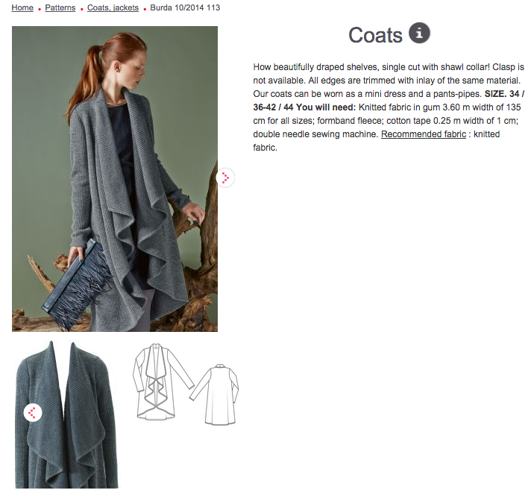The height and width of the screenshot is (496, 531).
Task: Click the Coats page heading
Action: [375, 35]
